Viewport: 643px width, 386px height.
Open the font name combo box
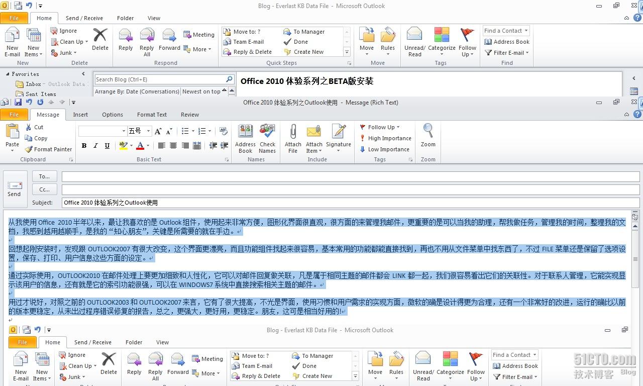(102, 131)
